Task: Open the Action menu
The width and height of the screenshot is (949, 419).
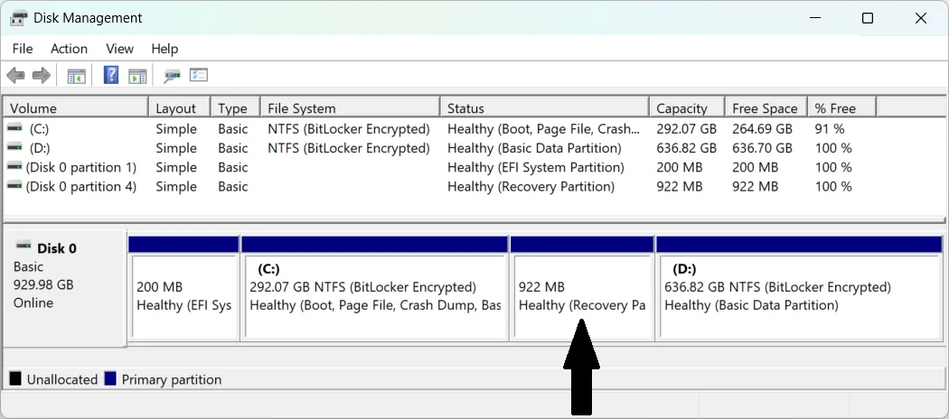Action: pyautogui.click(x=69, y=49)
